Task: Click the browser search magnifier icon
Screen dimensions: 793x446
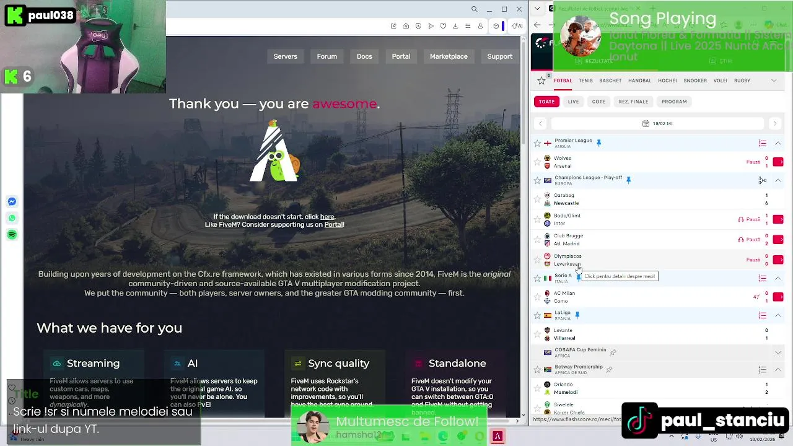Action: pyautogui.click(x=474, y=9)
